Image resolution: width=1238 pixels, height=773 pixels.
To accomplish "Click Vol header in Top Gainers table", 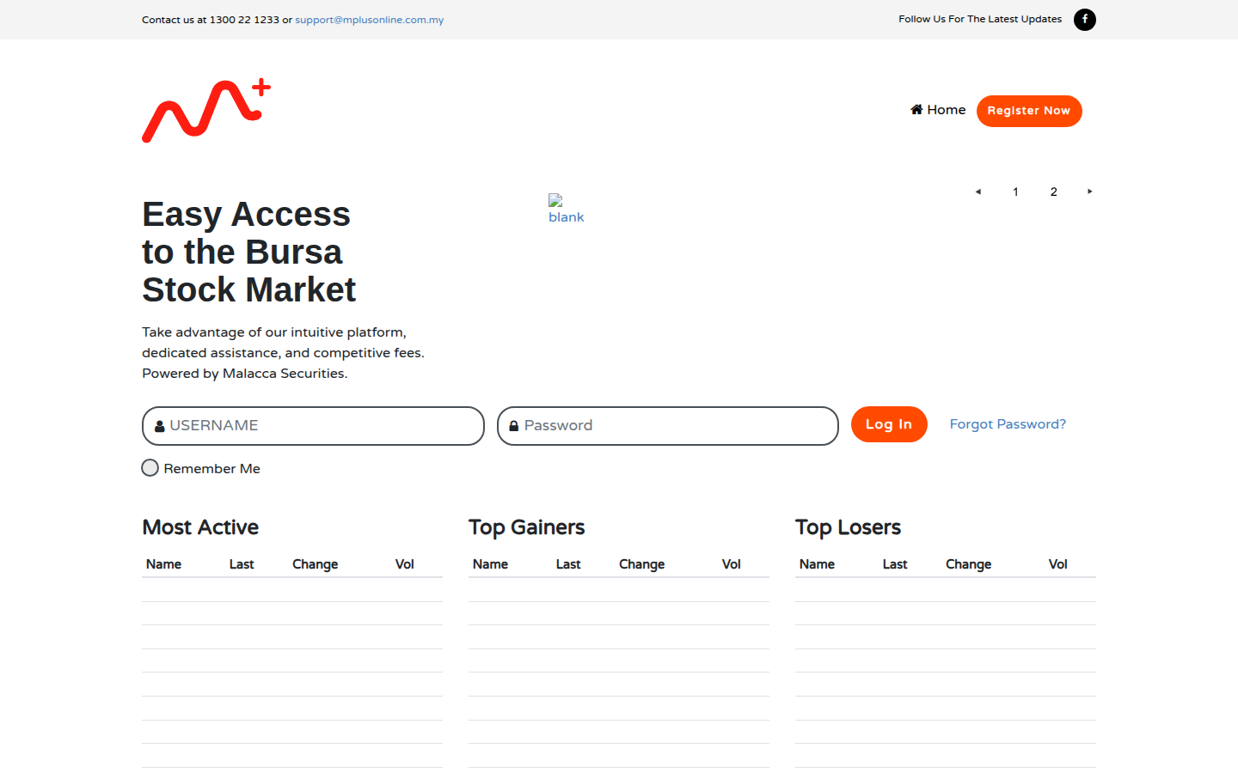I will coord(731,564).
